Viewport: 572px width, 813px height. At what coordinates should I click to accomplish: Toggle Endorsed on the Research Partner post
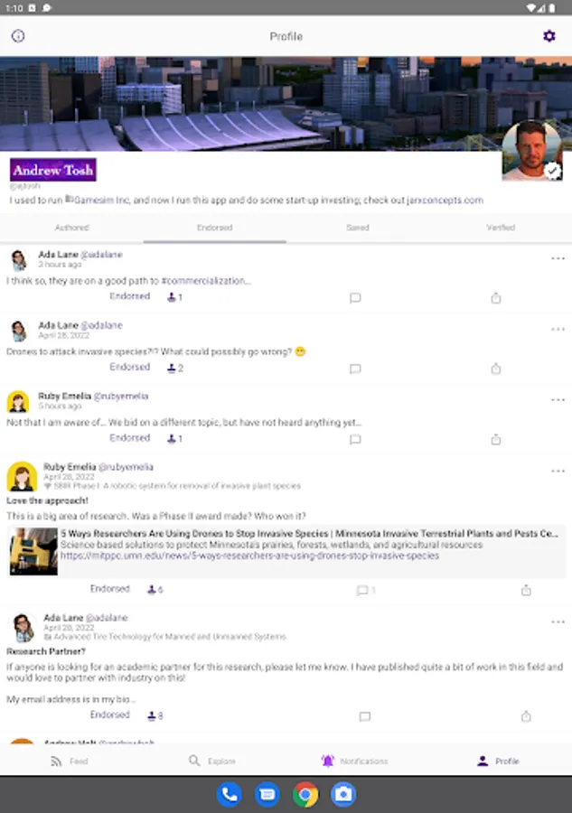coord(110,715)
